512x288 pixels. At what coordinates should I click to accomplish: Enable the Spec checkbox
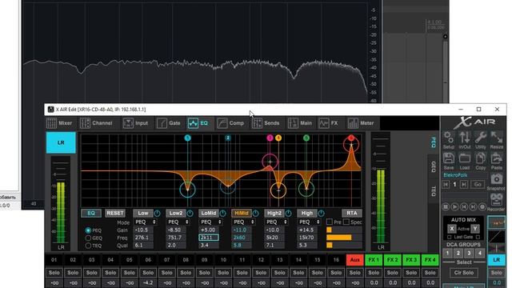tap(346, 222)
